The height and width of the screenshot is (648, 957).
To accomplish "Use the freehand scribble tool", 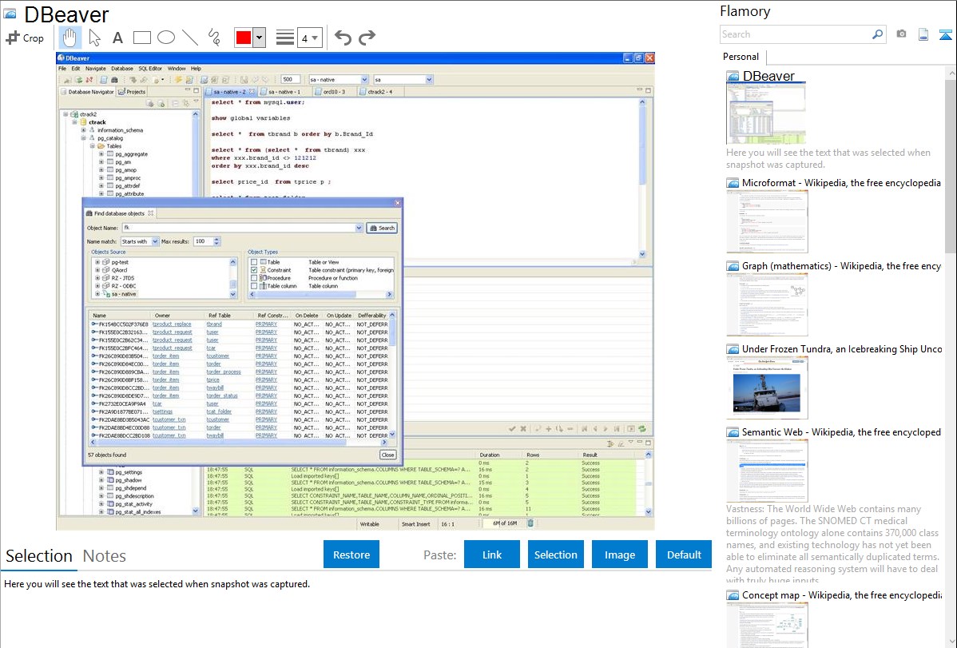I will pos(213,38).
